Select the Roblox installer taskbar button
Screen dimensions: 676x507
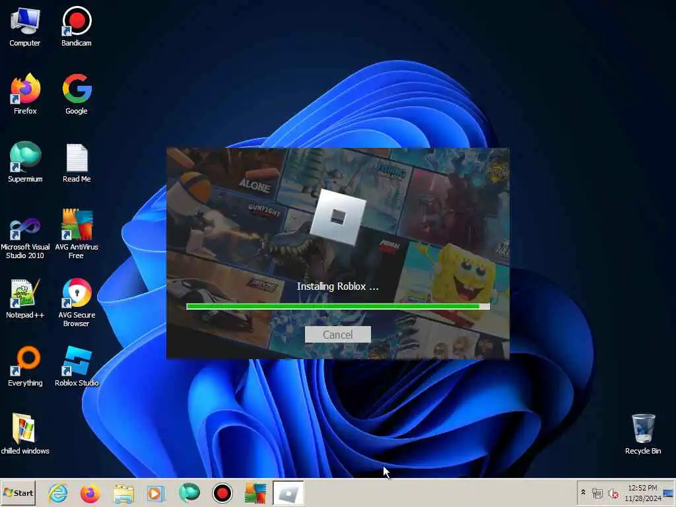(288, 493)
